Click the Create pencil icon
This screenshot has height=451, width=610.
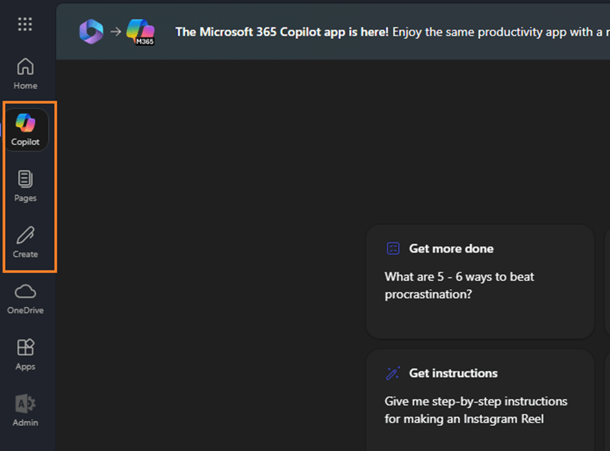point(26,241)
